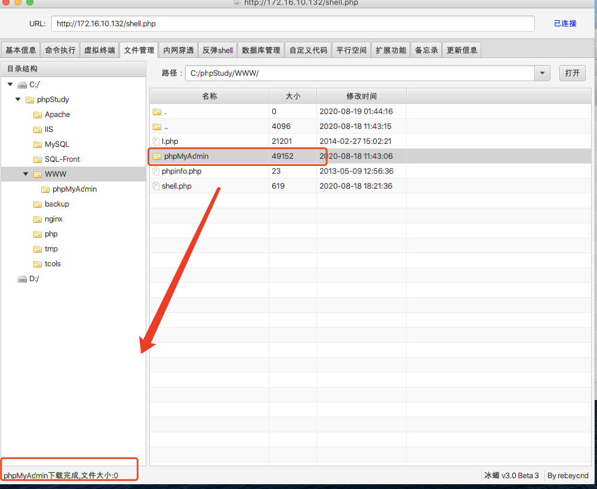Screen dimensions: 597x489
Task: Collapse the WWW tree node
Action: (x=26, y=174)
